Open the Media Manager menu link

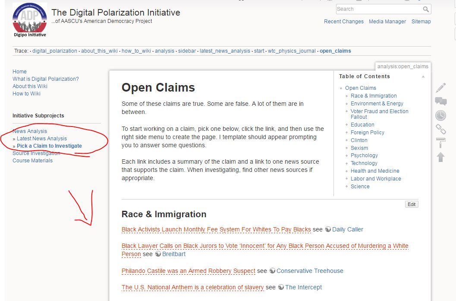pyautogui.click(x=387, y=22)
